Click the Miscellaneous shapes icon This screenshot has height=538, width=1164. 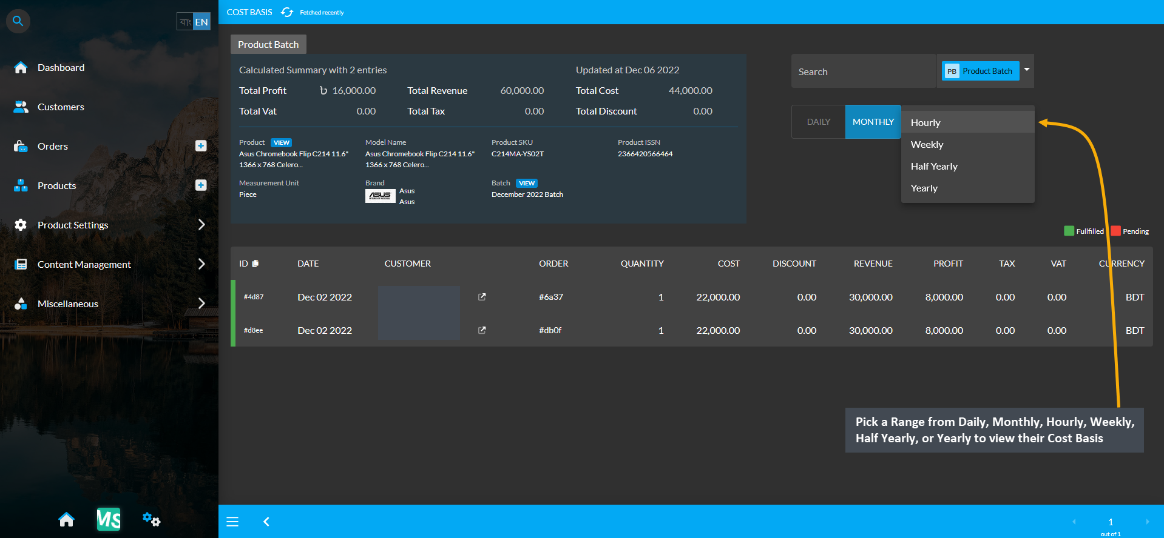point(21,304)
